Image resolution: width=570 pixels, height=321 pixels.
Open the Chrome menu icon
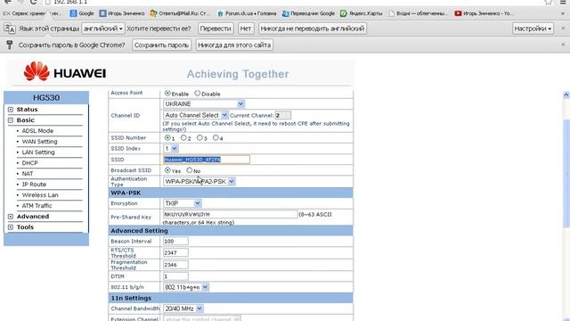pos(563,2)
